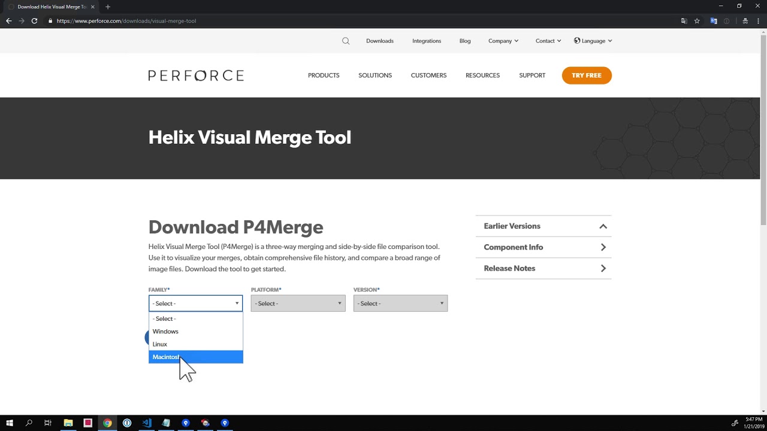This screenshot has width=767, height=431.
Task: Click the site search magnifier icon
Action: tap(346, 41)
